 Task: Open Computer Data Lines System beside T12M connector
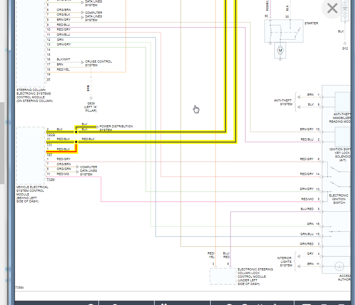88,171
